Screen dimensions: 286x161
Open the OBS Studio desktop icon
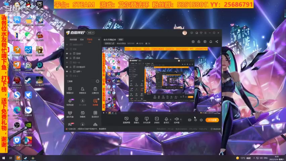click(17, 127)
